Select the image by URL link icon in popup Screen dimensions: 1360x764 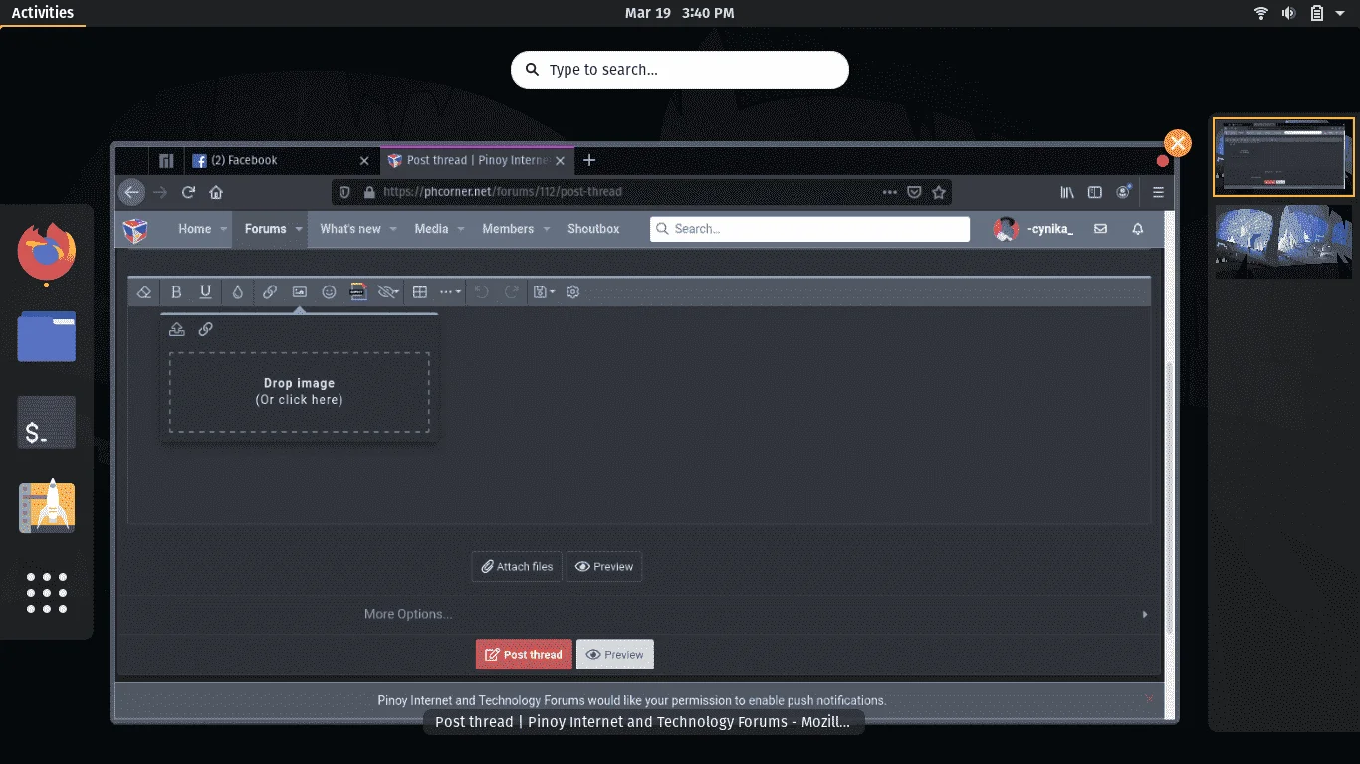(205, 329)
